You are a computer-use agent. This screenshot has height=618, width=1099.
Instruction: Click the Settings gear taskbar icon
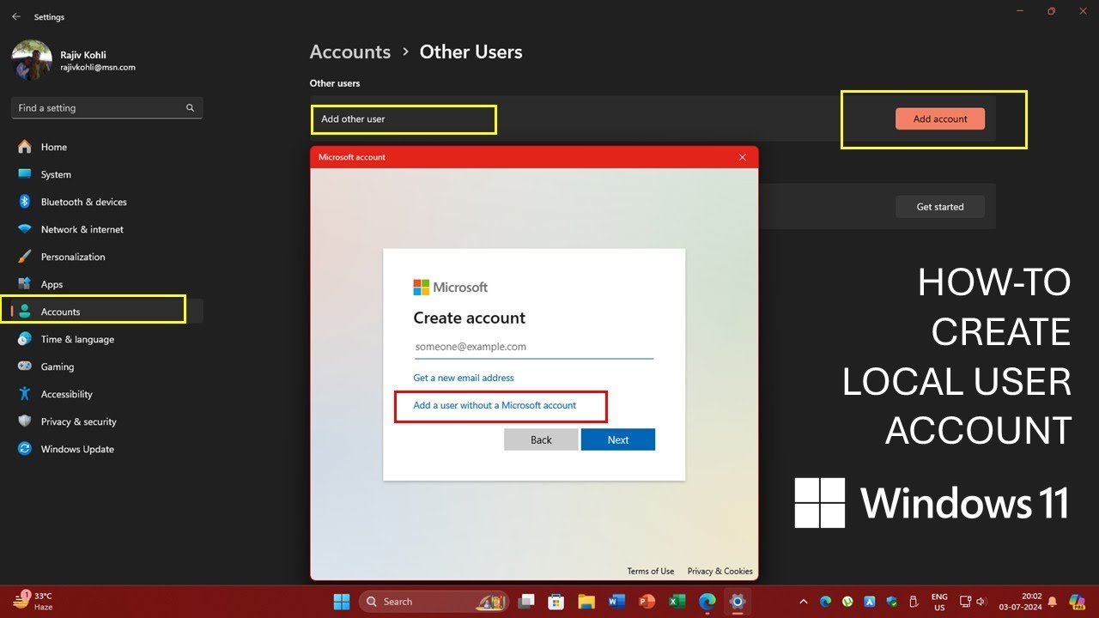[737, 601]
